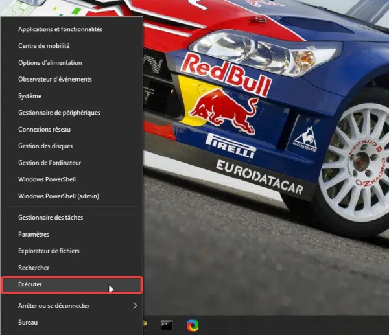Click the Arrêter ou se déconnecter label

point(54,306)
